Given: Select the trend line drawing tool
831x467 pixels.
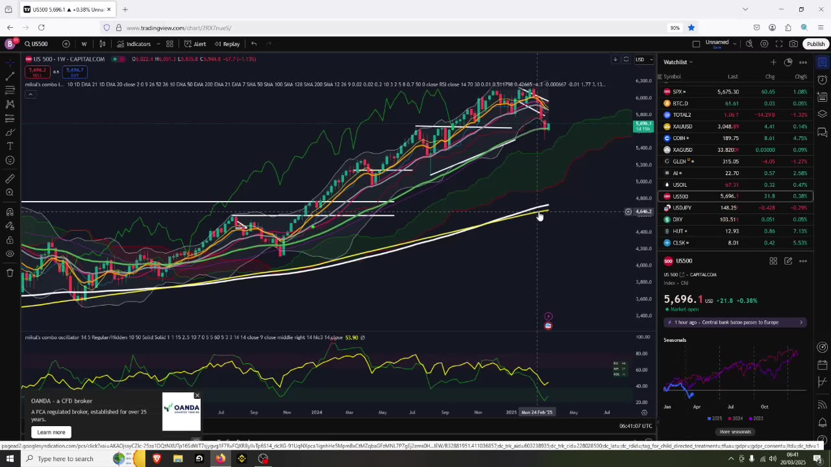Looking at the screenshot, I should coord(10,76).
